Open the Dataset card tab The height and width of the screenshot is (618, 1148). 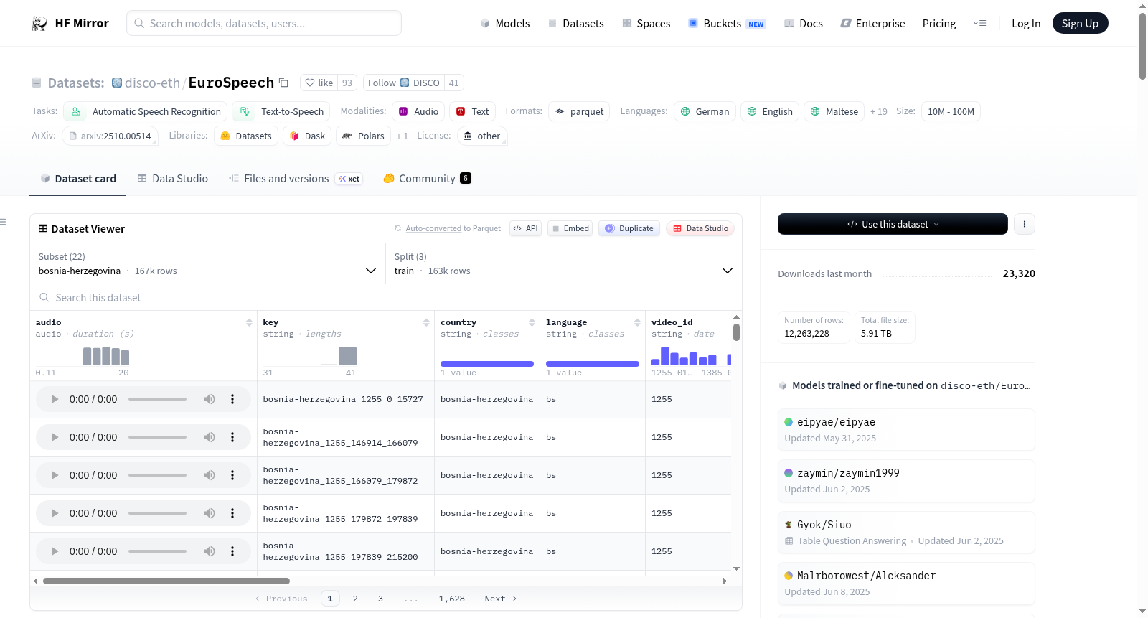click(x=78, y=179)
